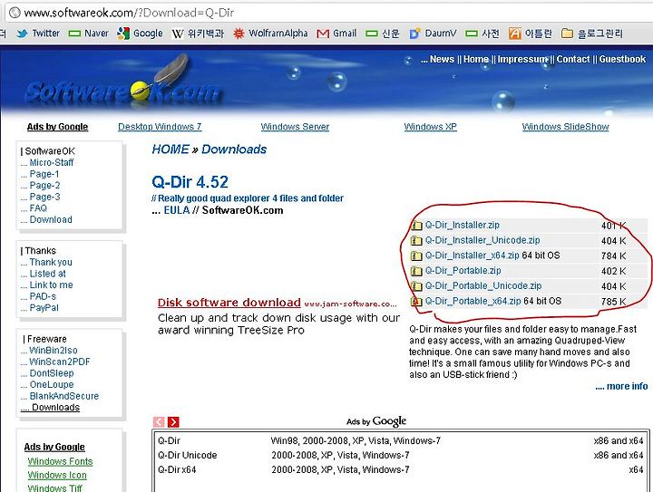Download Q-Dir_Installer_Unicode.zip file link
653x492 pixels.
click(482, 240)
